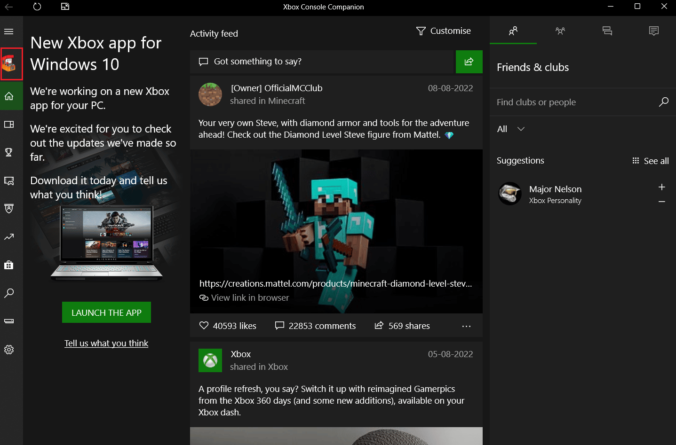Switch to Friends & clubs tab

point(513,31)
